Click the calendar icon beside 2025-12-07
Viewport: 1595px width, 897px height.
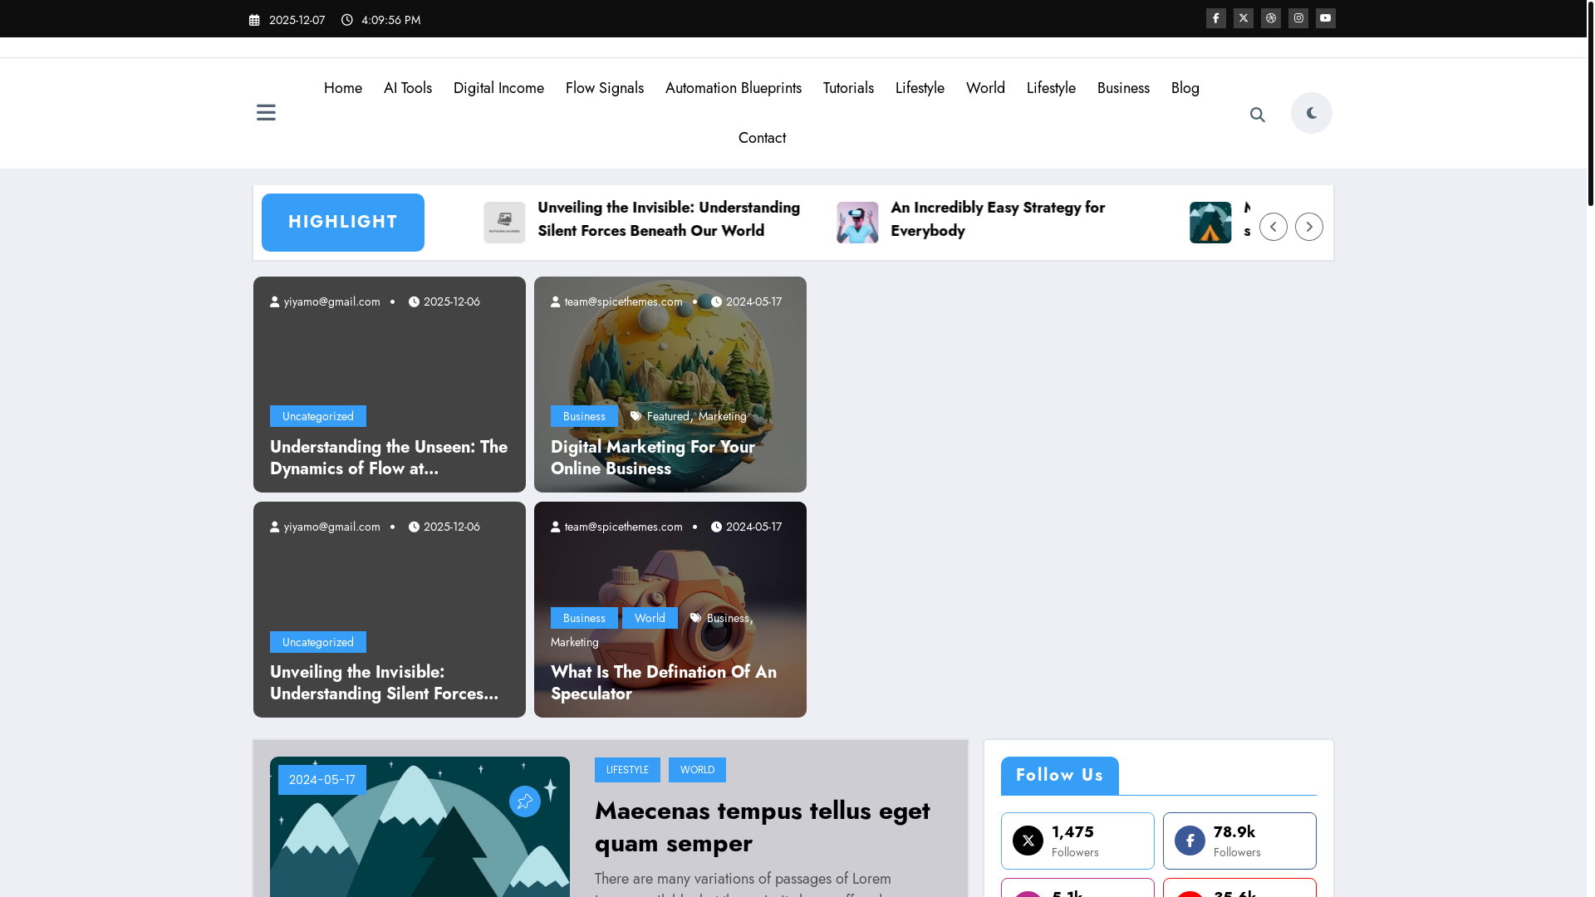click(x=254, y=20)
